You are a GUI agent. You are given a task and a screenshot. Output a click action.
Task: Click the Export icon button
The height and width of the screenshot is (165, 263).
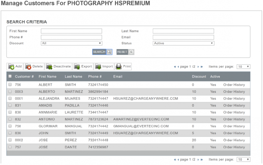coord(77,67)
